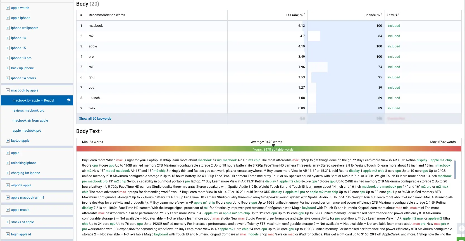
Task: Select the 'pro' recommendation word
Action: (91, 57)
